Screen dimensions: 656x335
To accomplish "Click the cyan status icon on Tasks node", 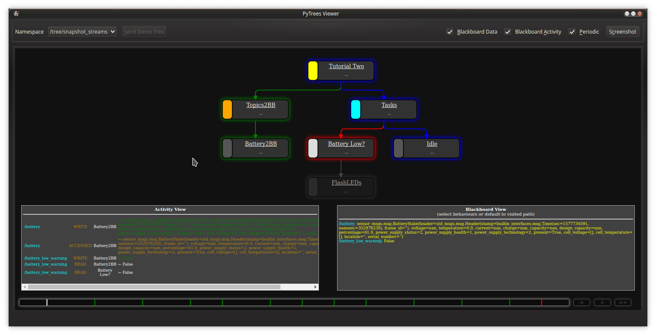I will point(356,110).
